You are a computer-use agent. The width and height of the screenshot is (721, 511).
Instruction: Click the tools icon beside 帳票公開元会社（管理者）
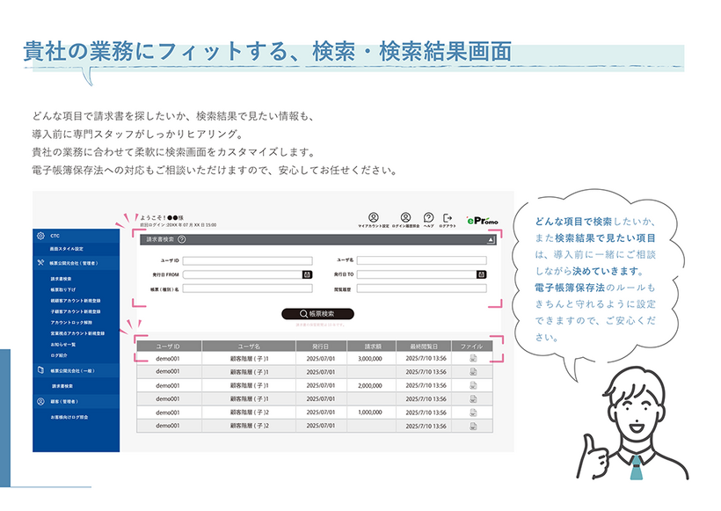pyautogui.click(x=40, y=263)
